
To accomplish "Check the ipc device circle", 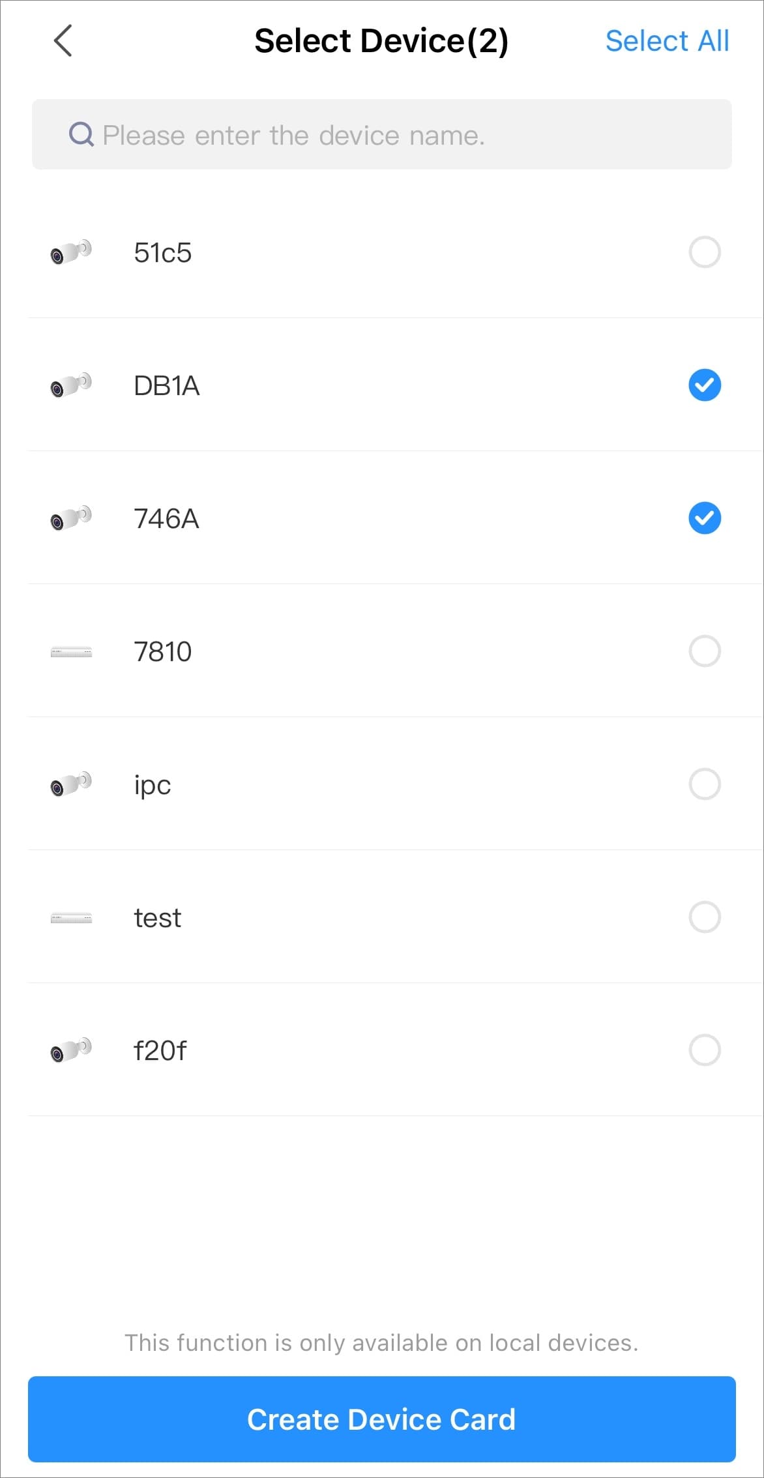I will pos(705,784).
